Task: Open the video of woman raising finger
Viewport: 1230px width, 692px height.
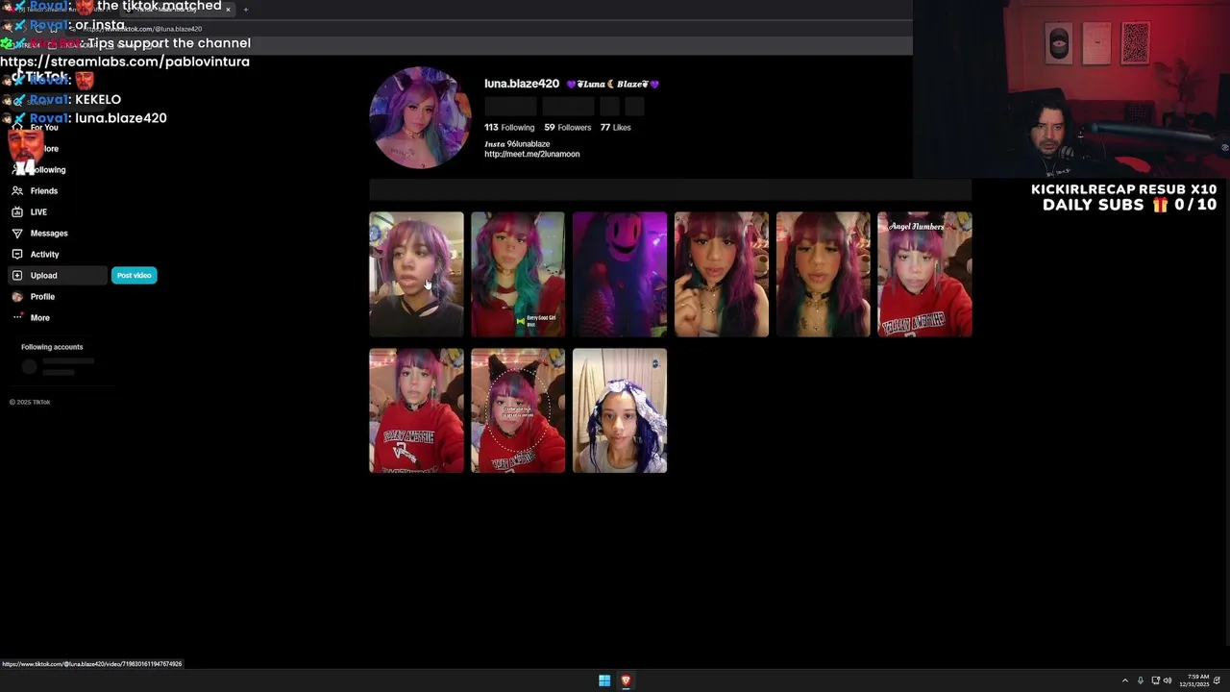Action: [722, 275]
